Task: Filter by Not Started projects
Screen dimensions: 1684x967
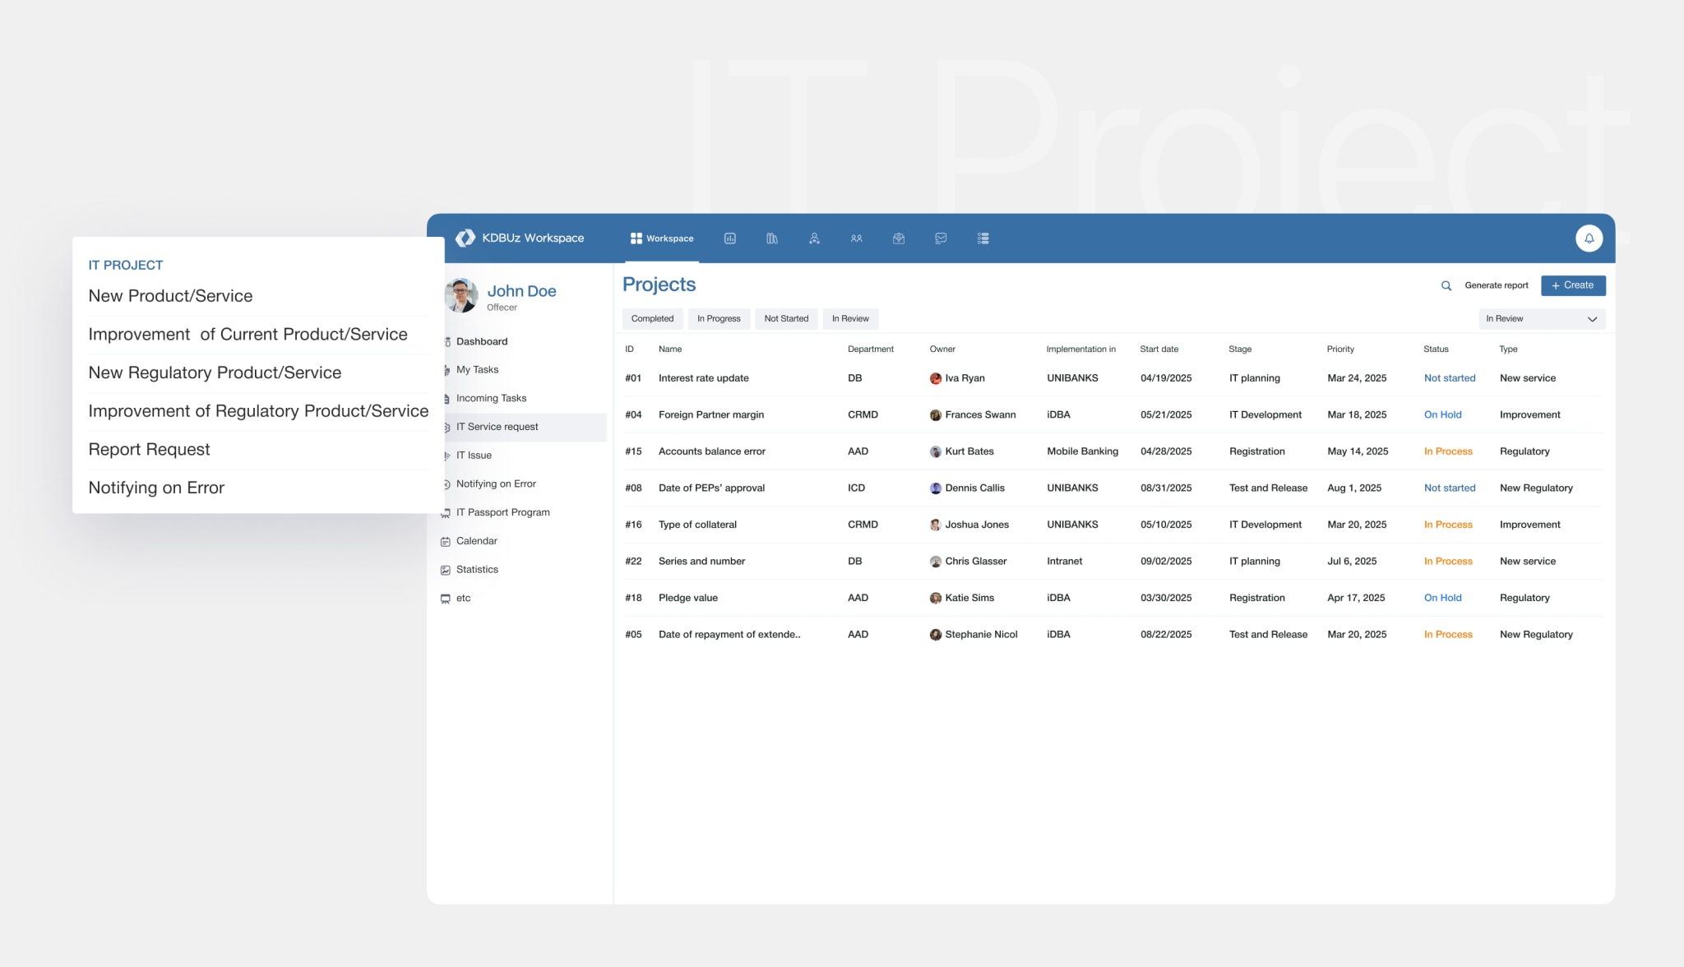Action: [786, 319]
